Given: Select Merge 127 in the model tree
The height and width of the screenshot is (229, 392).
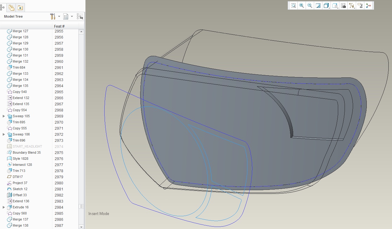Looking at the screenshot, I should coord(20,31).
